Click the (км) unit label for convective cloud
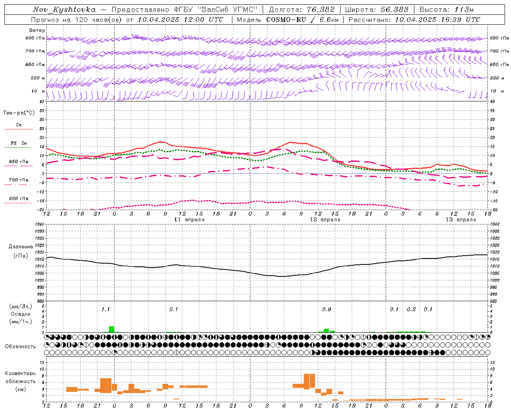The height and width of the screenshot is (409, 511). [x=20, y=389]
